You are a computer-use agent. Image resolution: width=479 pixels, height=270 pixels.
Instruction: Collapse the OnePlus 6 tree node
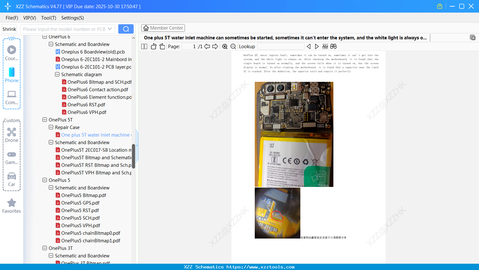click(x=45, y=37)
